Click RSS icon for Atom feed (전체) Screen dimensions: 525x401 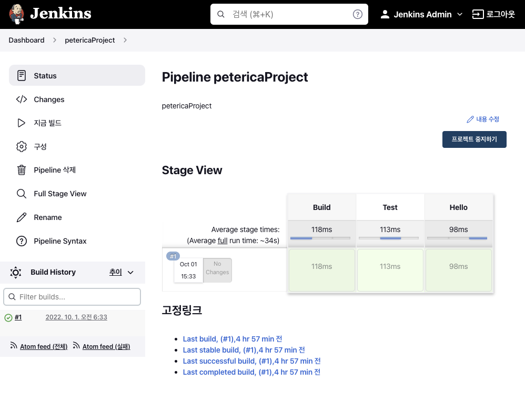[x=13, y=345]
